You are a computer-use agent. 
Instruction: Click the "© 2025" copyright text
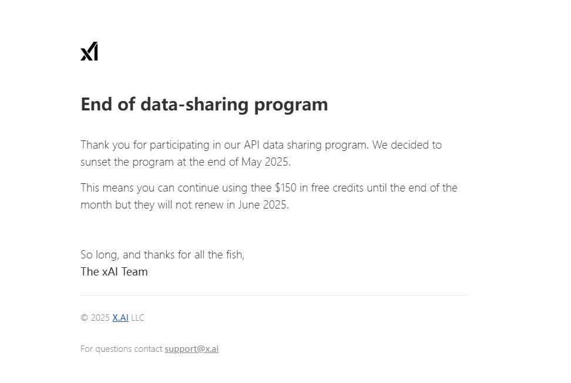(95, 318)
